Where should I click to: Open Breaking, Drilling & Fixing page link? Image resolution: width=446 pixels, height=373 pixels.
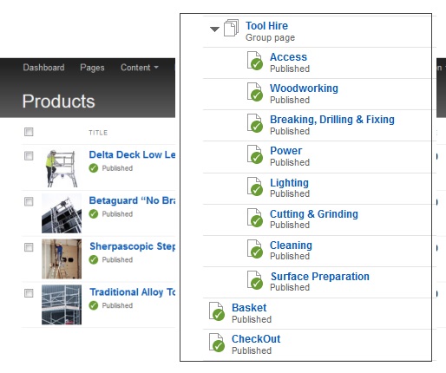[x=332, y=120]
